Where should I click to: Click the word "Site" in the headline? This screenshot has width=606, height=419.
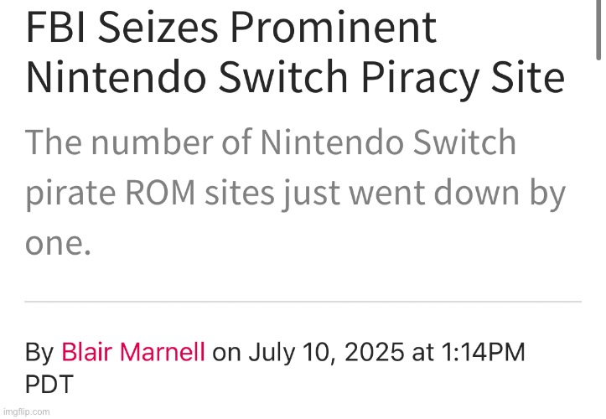coord(528,77)
